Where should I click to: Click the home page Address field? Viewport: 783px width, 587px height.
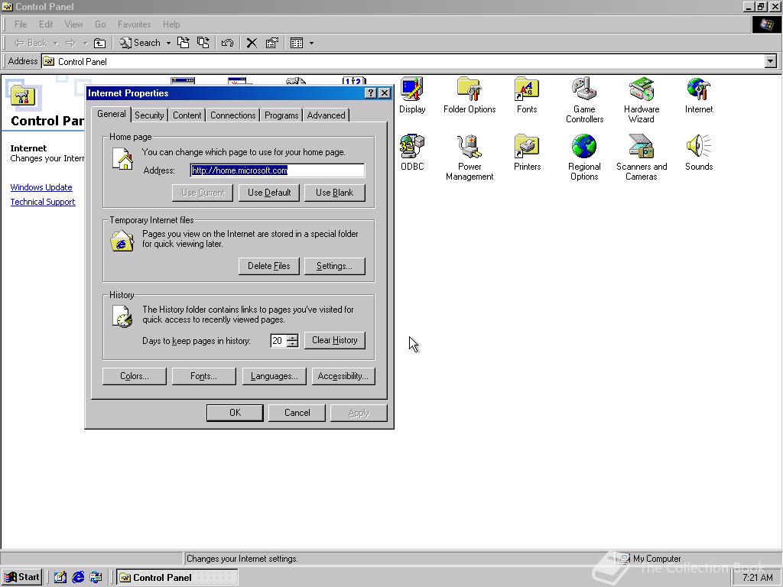pyautogui.click(x=277, y=170)
